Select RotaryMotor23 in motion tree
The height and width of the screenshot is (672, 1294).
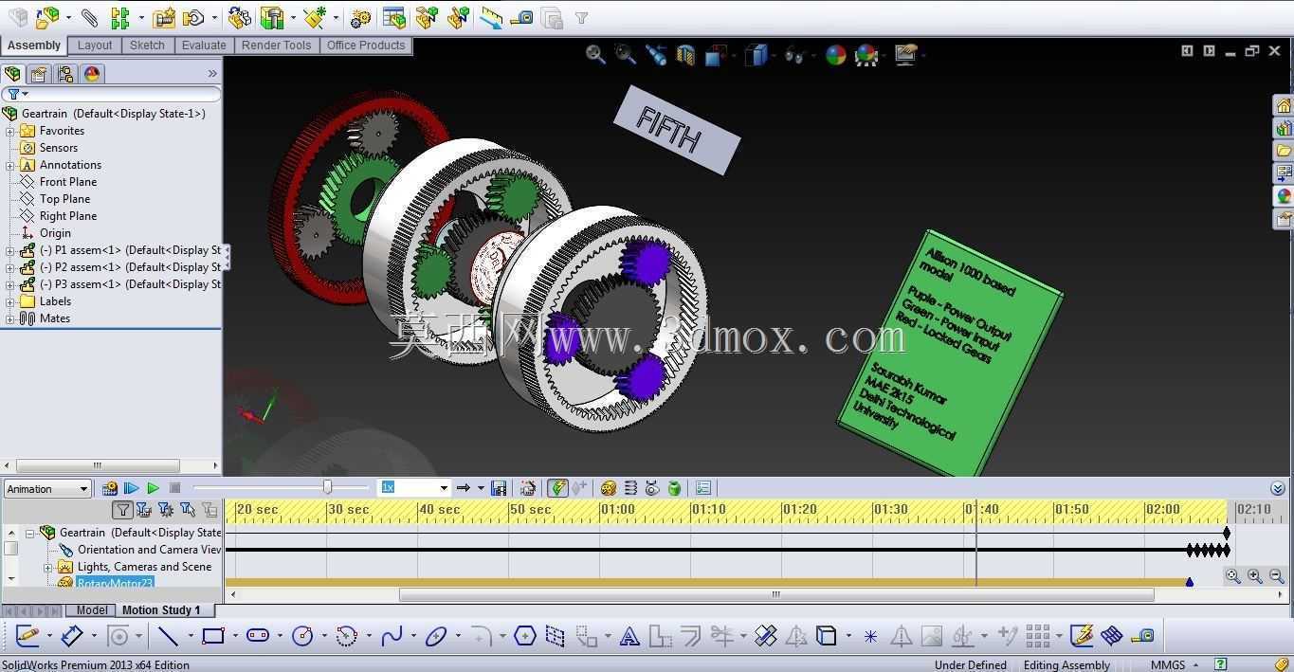click(x=115, y=583)
